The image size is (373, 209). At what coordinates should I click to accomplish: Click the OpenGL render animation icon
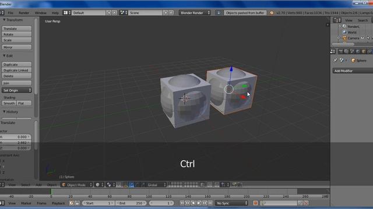click(x=240, y=185)
